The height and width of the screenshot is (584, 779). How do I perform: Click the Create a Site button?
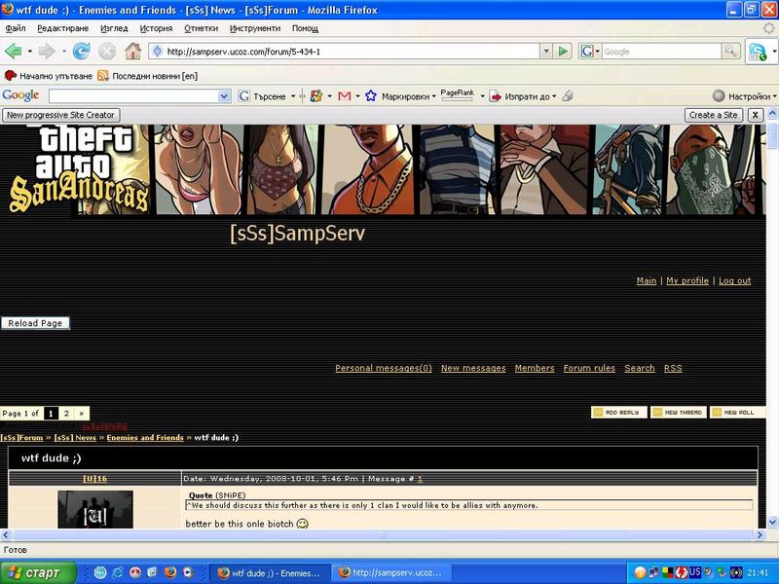point(713,115)
